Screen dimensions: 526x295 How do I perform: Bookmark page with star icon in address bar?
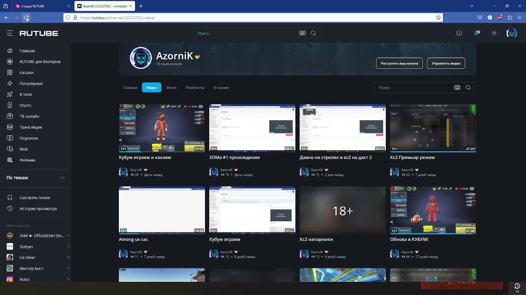click(x=438, y=18)
